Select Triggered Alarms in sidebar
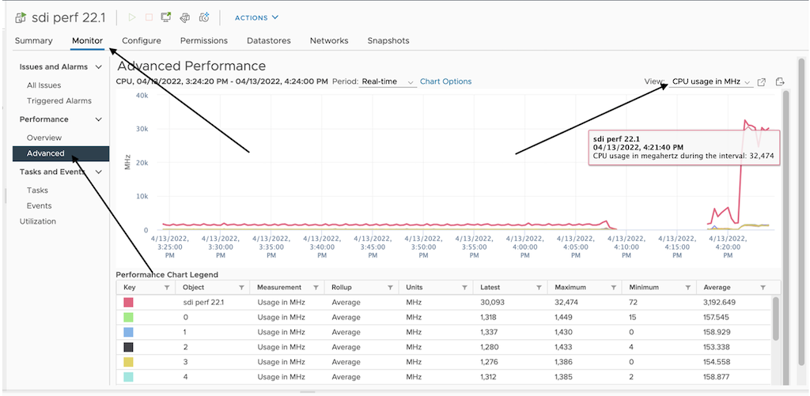Screen dimensions: 810x396 [59, 101]
